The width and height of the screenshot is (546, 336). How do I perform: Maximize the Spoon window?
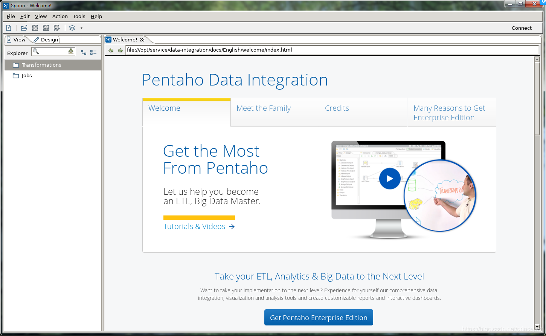(521, 4)
